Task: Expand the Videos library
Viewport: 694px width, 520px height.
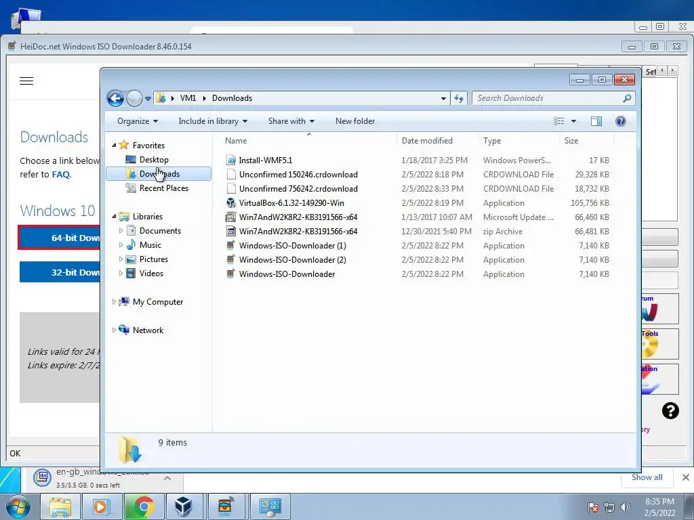Action: coord(121,274)
